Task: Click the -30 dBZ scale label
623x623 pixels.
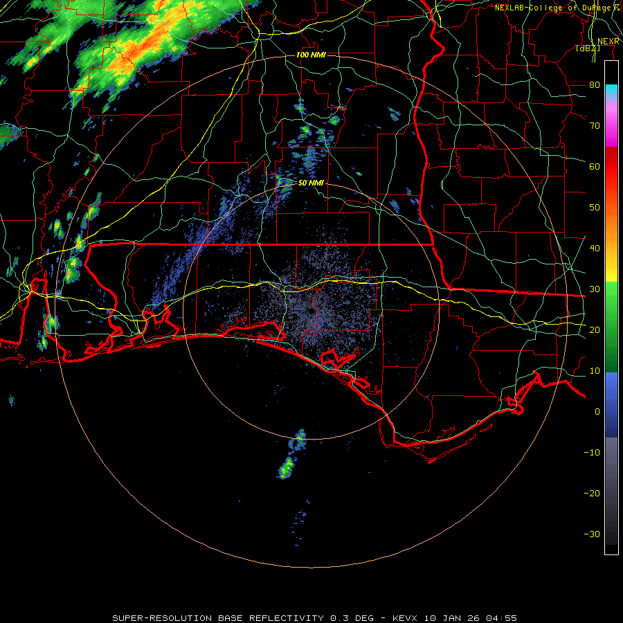Action: coord(592,534)
